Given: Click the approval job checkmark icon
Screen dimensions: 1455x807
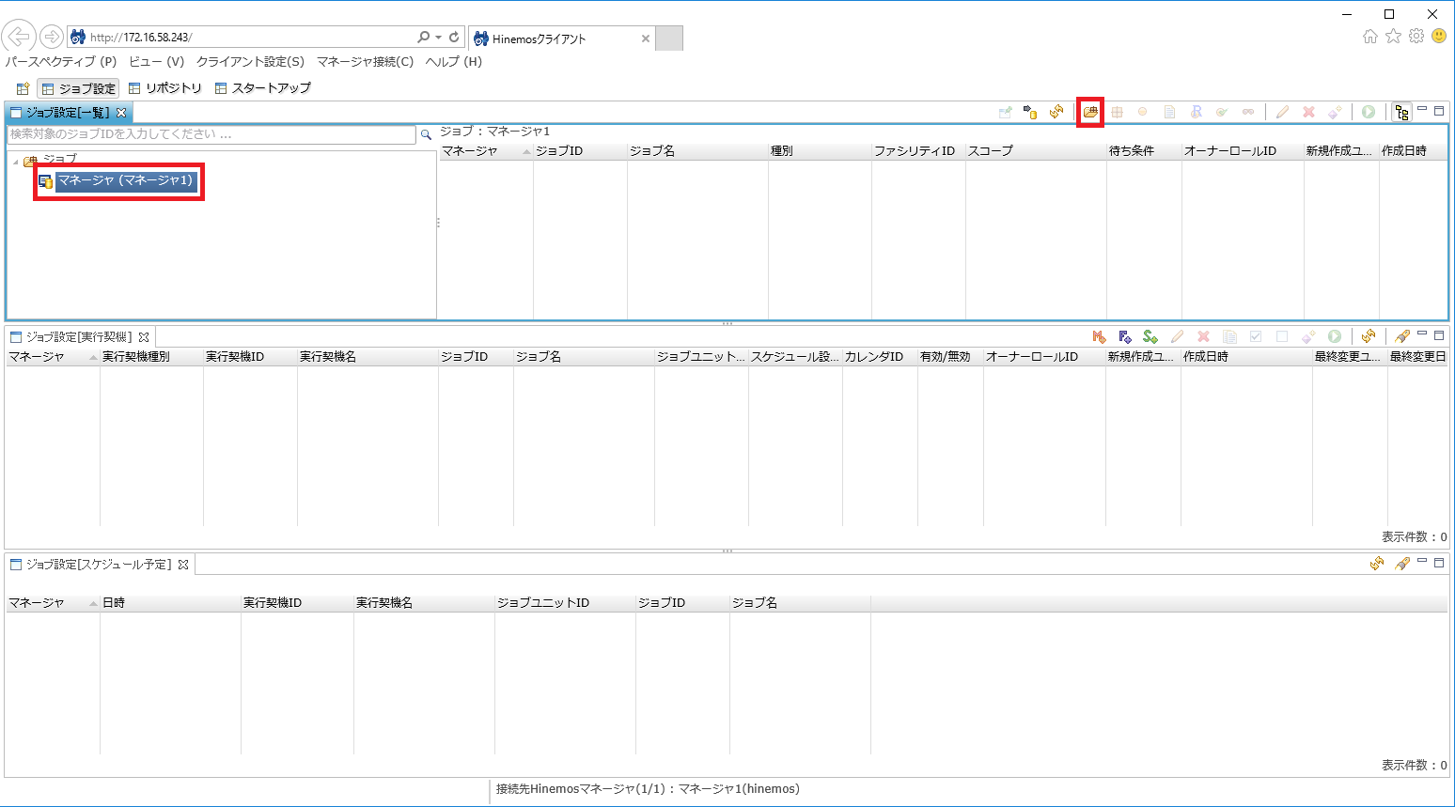Looking at the screenshot, I should [x=1222, y=112].
